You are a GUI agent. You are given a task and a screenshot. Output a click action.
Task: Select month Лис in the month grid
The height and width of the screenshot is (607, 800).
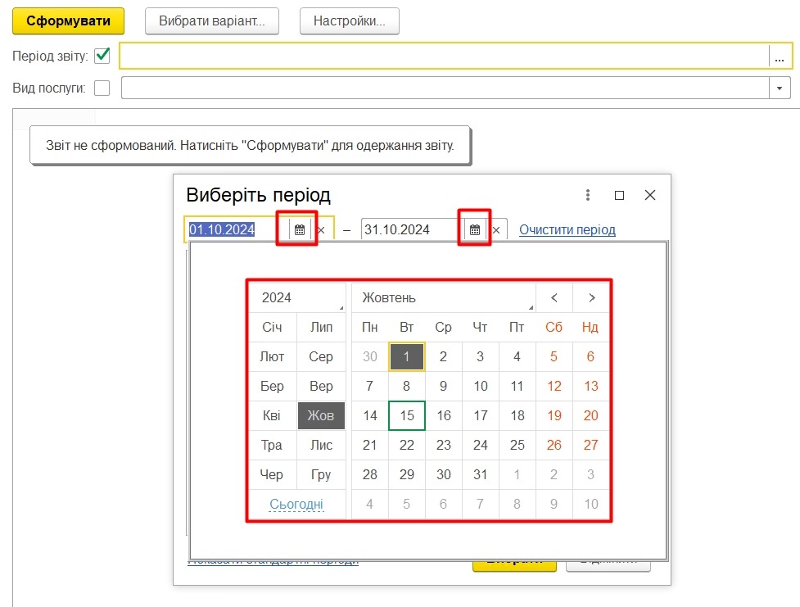321,446
